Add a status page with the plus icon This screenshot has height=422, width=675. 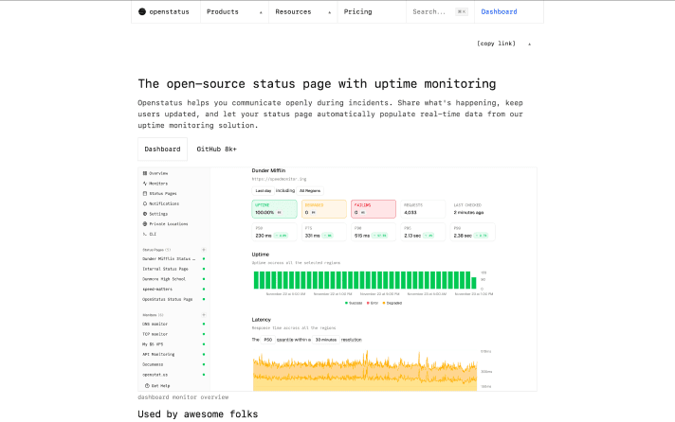pos(204,250)
